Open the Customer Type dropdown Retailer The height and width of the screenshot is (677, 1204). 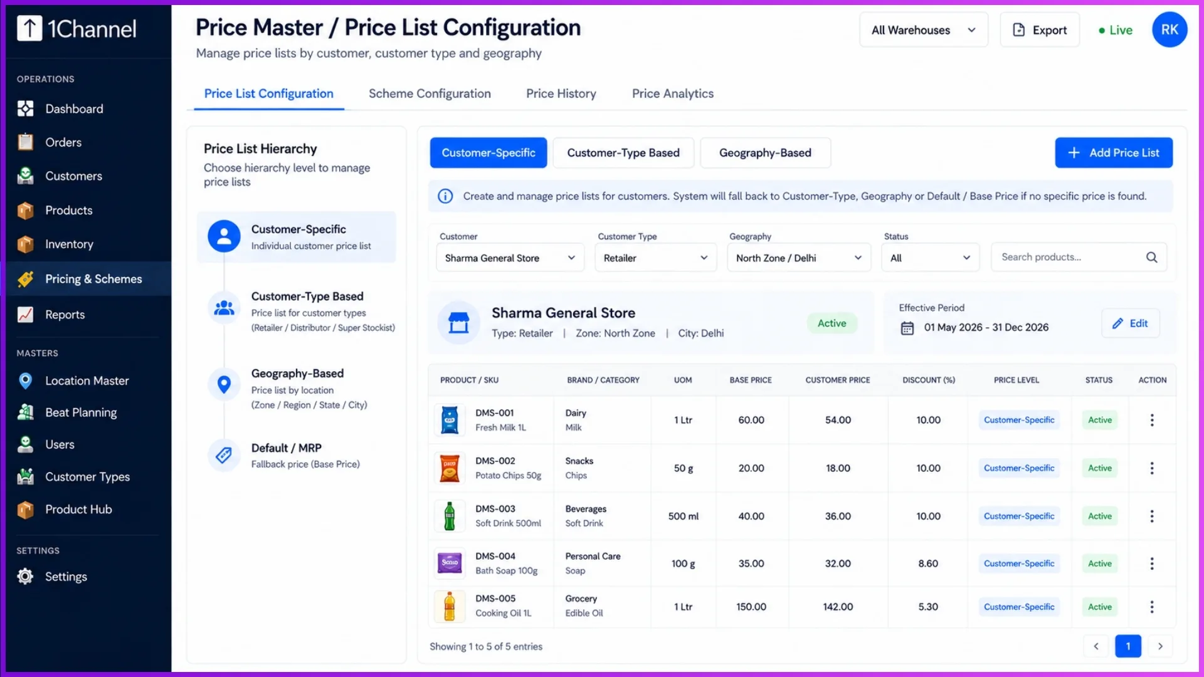click(x=656, y=258)
